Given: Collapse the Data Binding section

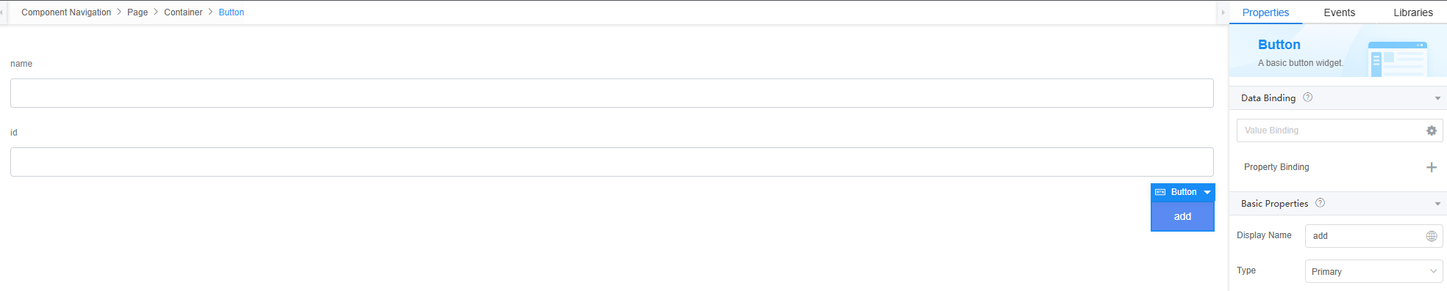Looking at the screenshot, I should [x=1437, y=98].
